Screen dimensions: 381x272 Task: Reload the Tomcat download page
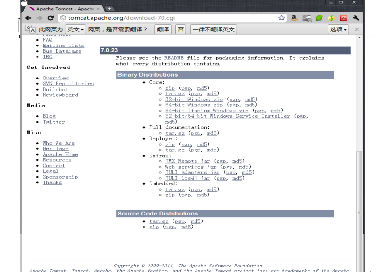(x=50, y=18)
